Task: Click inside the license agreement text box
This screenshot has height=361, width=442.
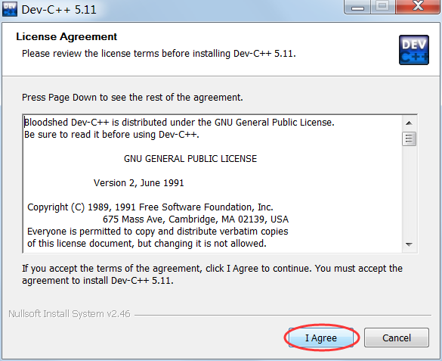Action: (x=212, y=183)
